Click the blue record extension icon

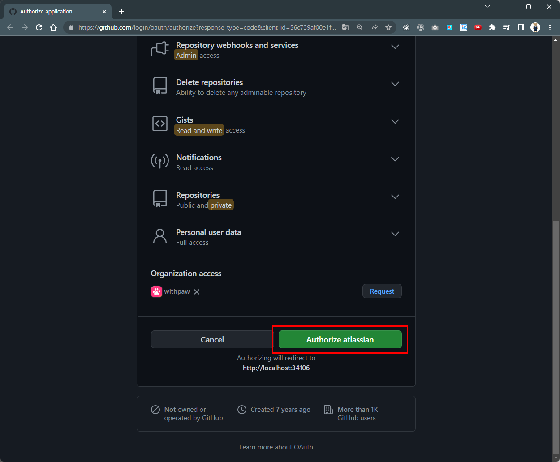tap(449, 27)
